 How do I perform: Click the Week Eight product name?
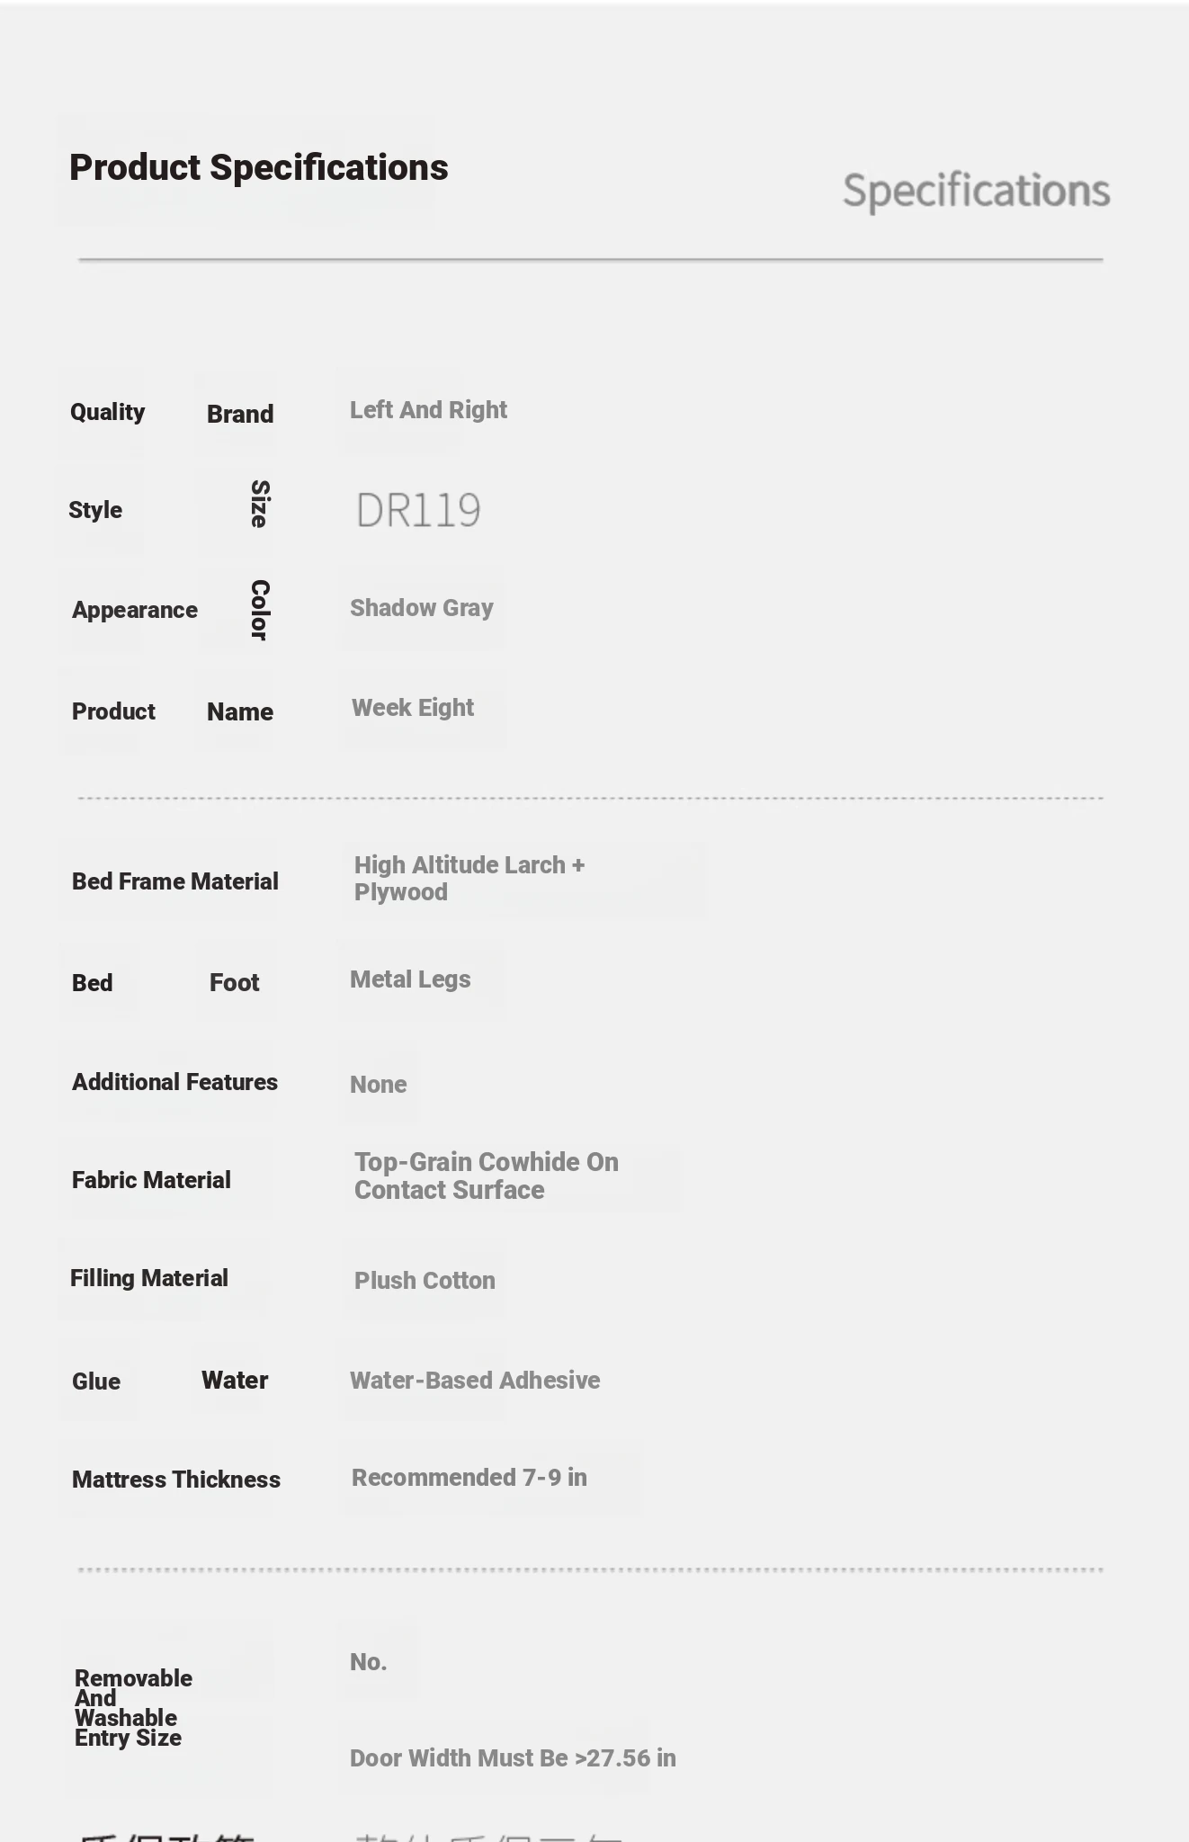coord(413,708)
